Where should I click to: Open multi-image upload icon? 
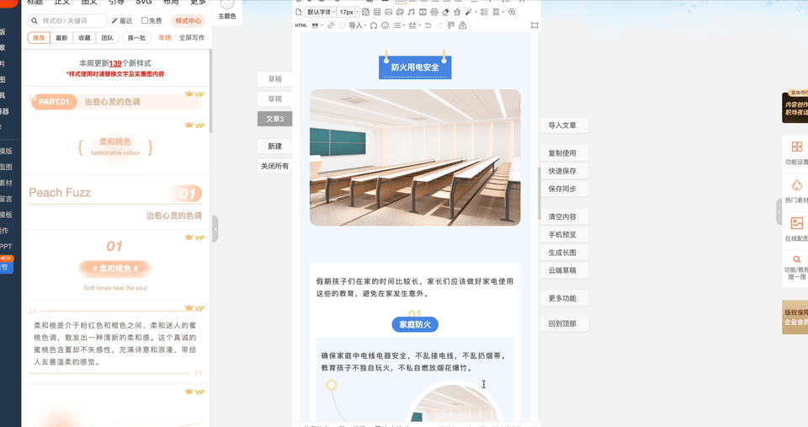pos(400,12)
